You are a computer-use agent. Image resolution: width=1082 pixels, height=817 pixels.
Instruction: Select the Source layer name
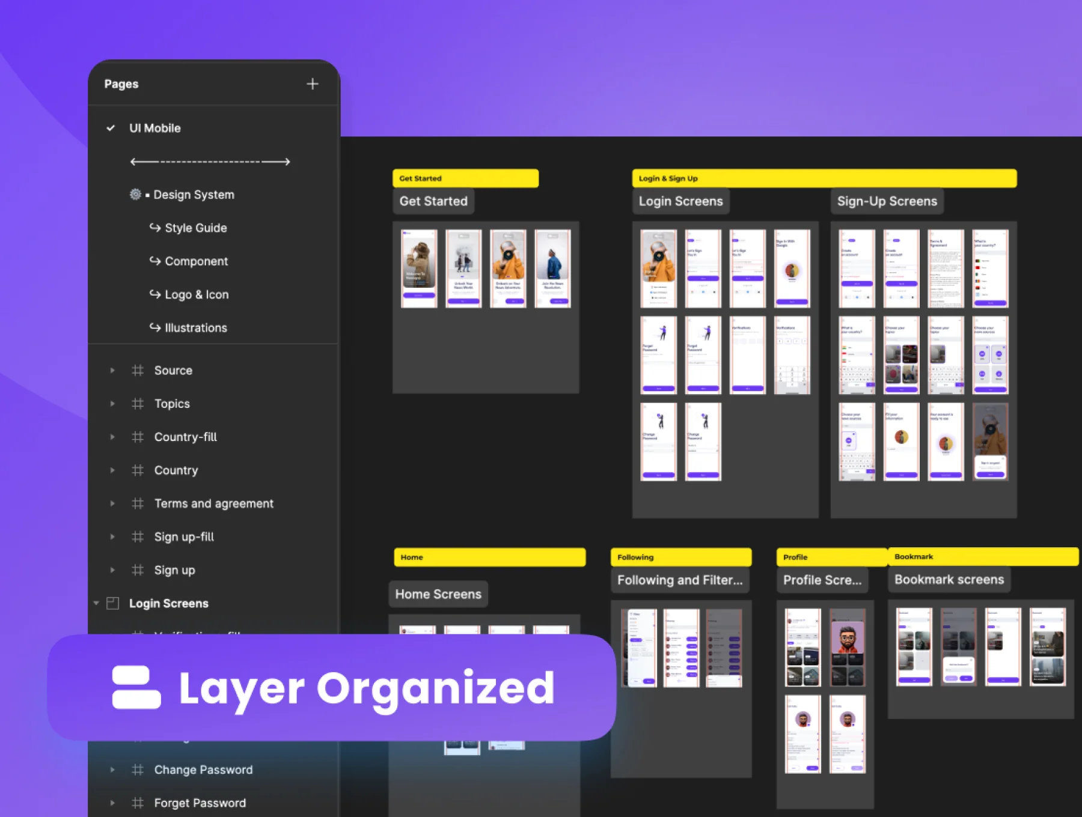click(173, 371)
